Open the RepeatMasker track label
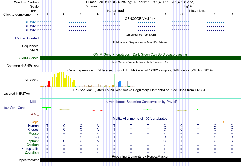 [28, 160]
